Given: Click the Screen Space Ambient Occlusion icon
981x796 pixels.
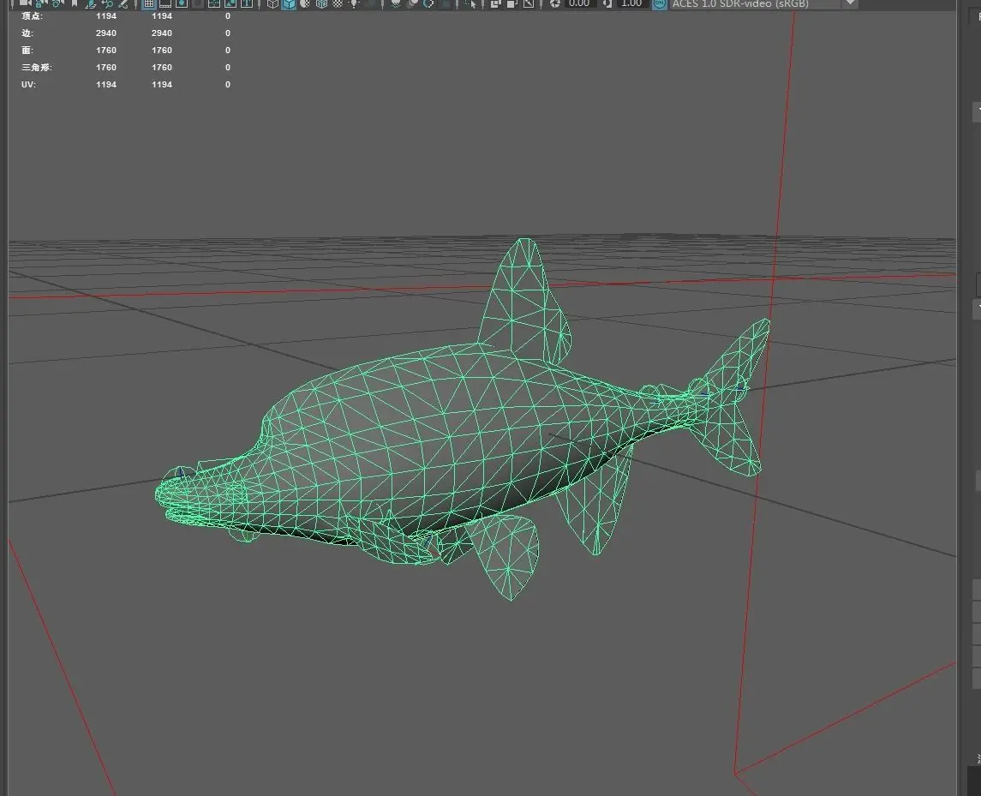Looking at the screenshot, I should pyautogui.click(x=396, y=3).
